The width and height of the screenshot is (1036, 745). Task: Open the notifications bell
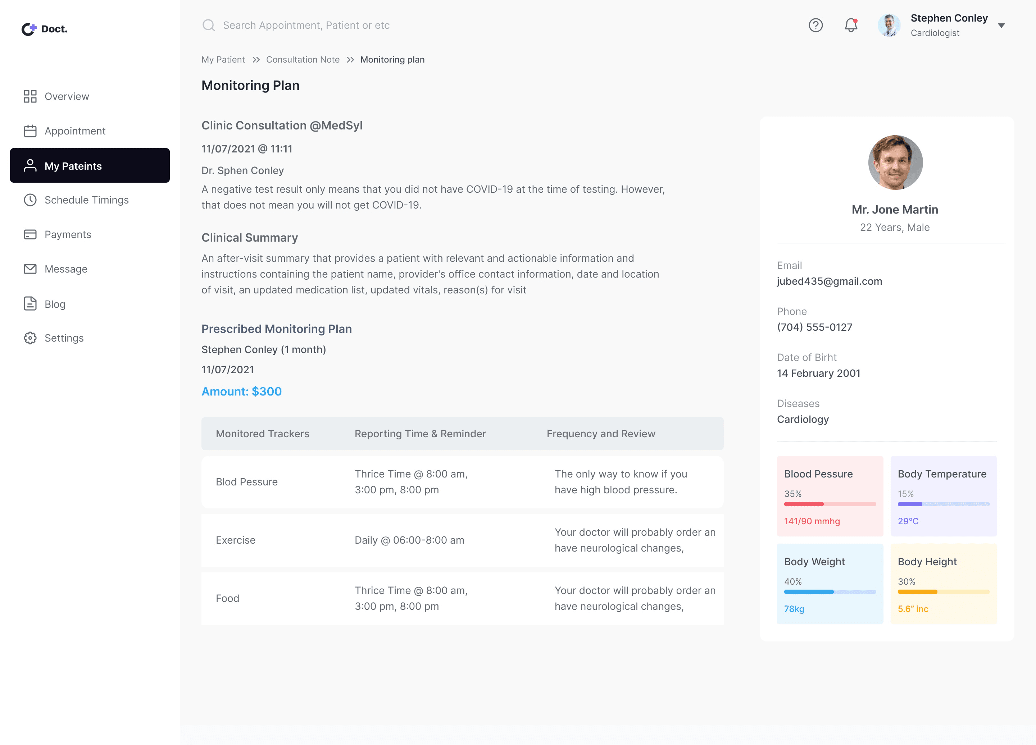tap(850, 25)
